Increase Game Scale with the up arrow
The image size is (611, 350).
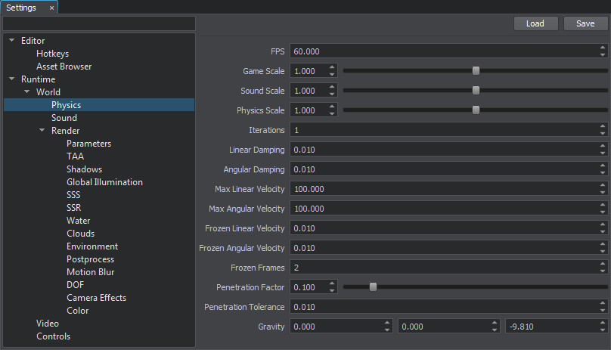point(332,67)
